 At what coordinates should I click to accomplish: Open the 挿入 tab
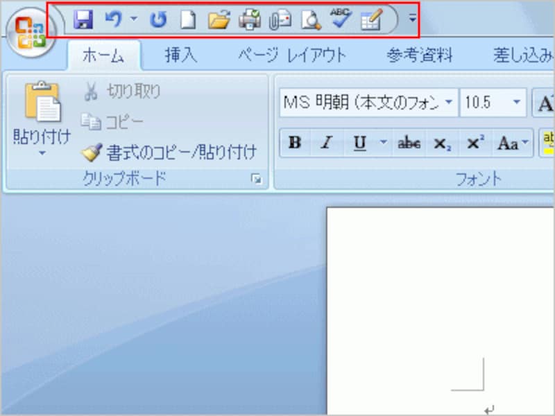[181, 56]
